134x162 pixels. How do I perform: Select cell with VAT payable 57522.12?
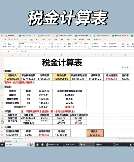click(x=112, y=79)
